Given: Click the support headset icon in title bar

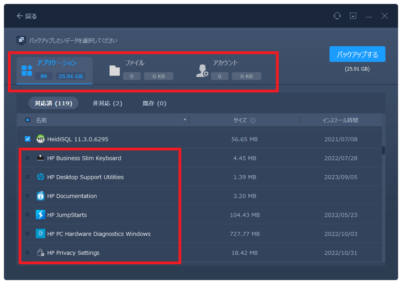Looking at the screenshot, I should (337, 16).
